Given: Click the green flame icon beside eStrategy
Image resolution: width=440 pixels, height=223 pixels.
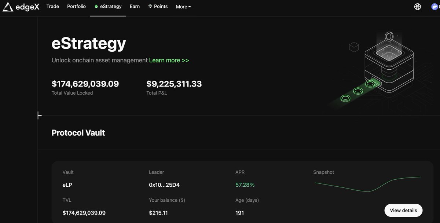Looking at the screenshot, I should click(x=96, y=6).
